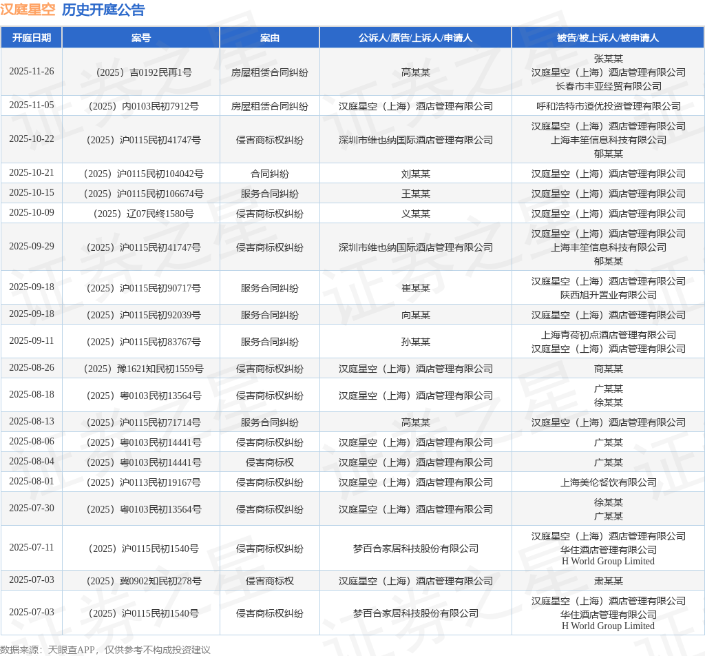Image resolution: width=705 pixels, height=656 pixels.
Task: Click 陕西旭升置业有限公司 defendant entry
Action: coord(608,295)
